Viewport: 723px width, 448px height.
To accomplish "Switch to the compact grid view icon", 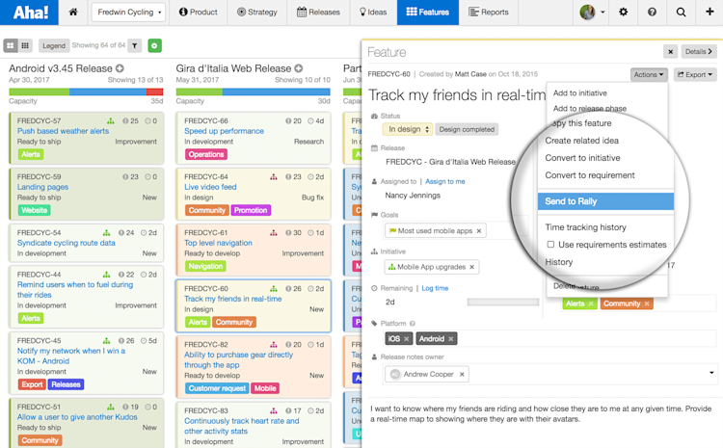I will coord(25,45).
